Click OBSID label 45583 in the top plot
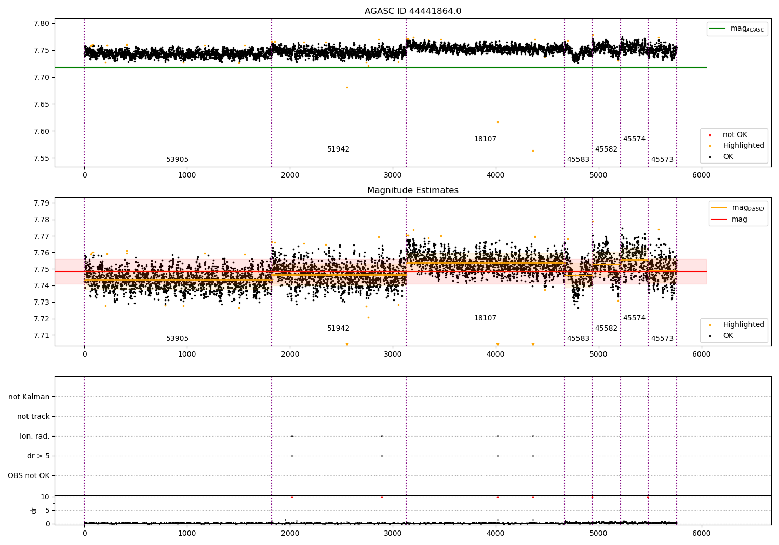Image resolution: width=779 pixels, height=545 pixels. point(578,160)
